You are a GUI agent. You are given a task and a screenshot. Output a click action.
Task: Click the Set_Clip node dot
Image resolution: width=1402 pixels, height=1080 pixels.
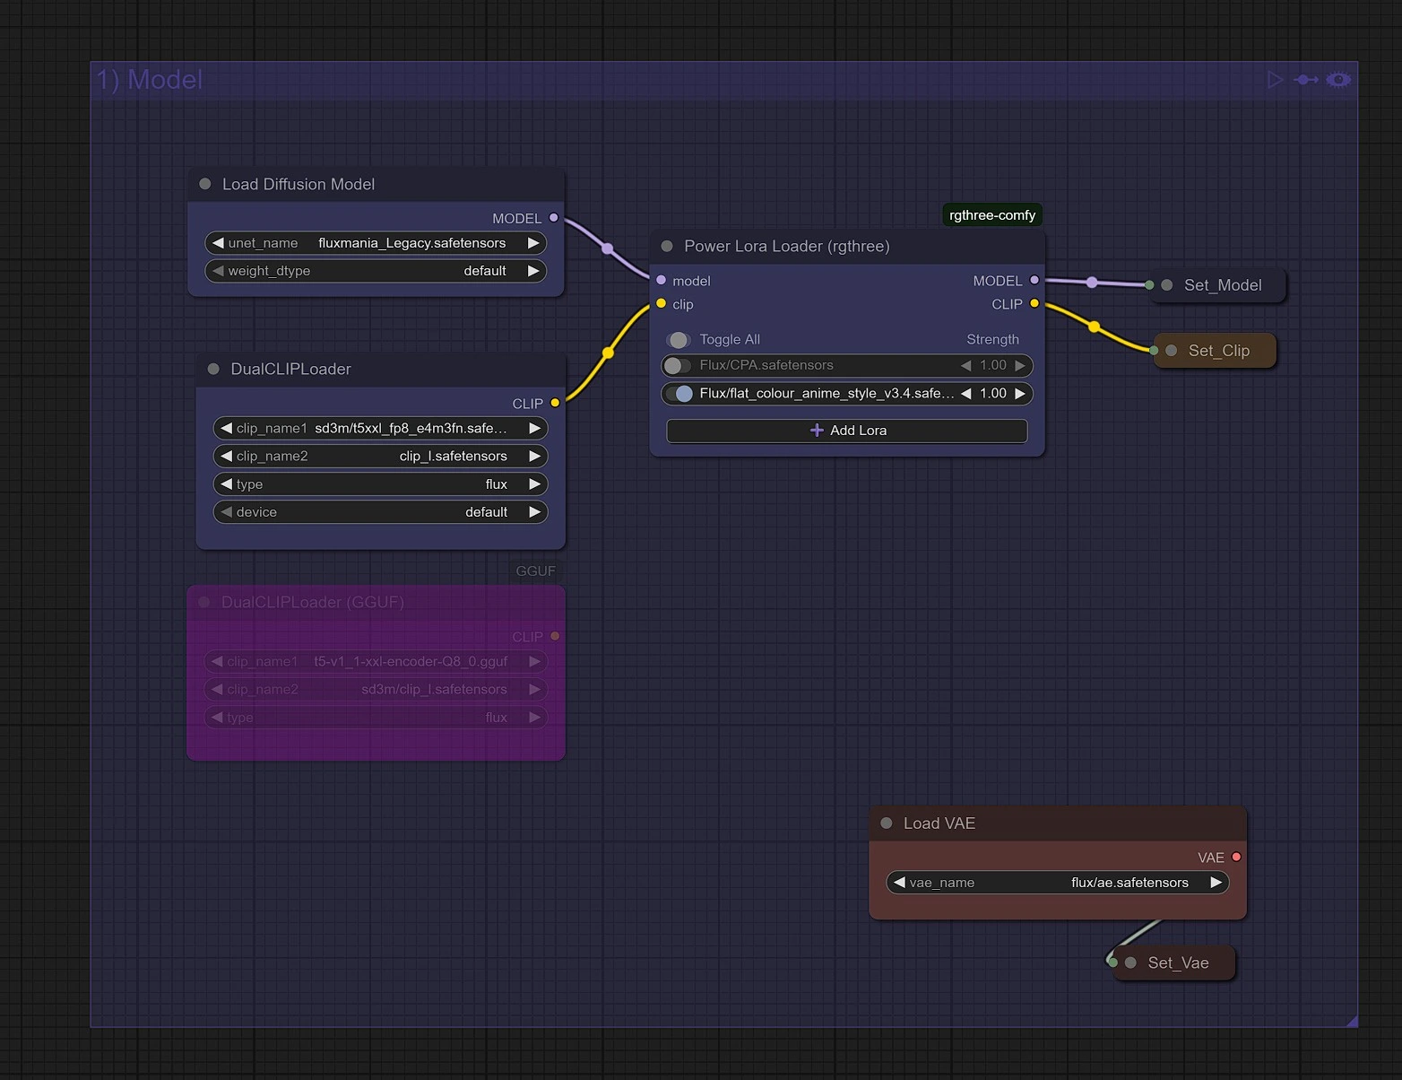[x=1171, y=351]
